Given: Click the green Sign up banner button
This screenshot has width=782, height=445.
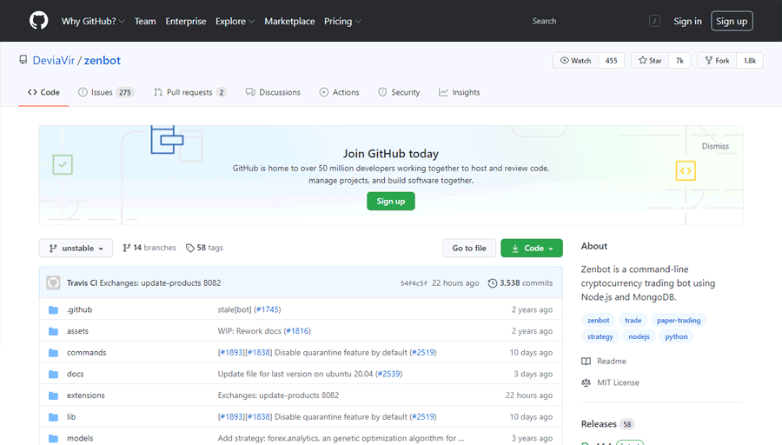Looking at the screenshot, I should coord(391,201).
